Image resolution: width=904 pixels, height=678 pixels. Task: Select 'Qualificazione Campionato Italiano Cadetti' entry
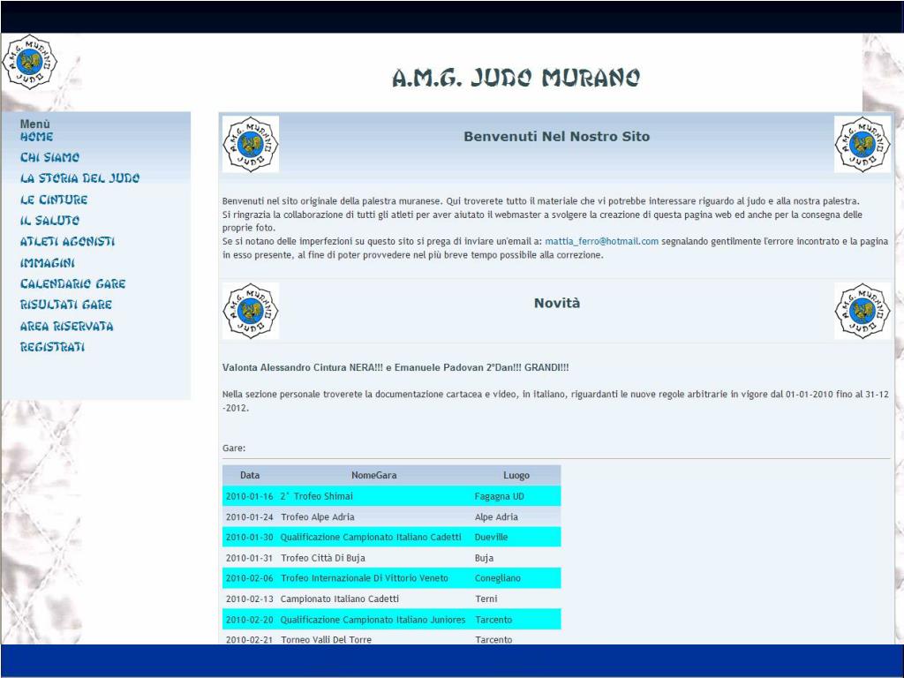371,537
